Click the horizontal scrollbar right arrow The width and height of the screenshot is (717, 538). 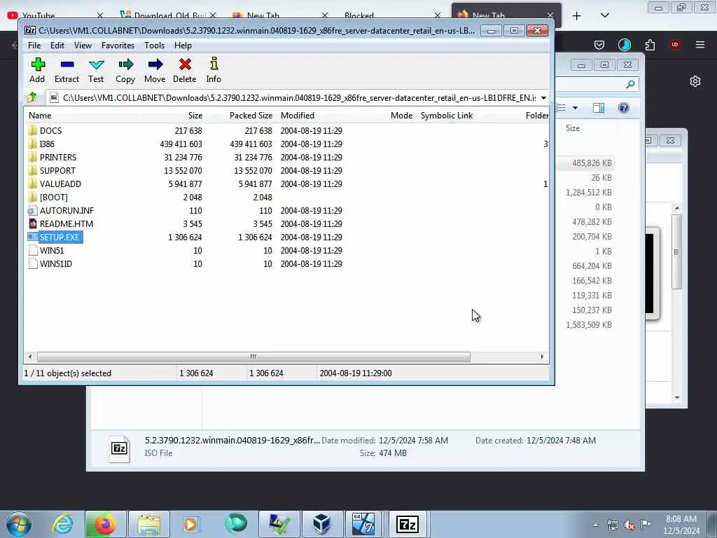pos(543,357)
